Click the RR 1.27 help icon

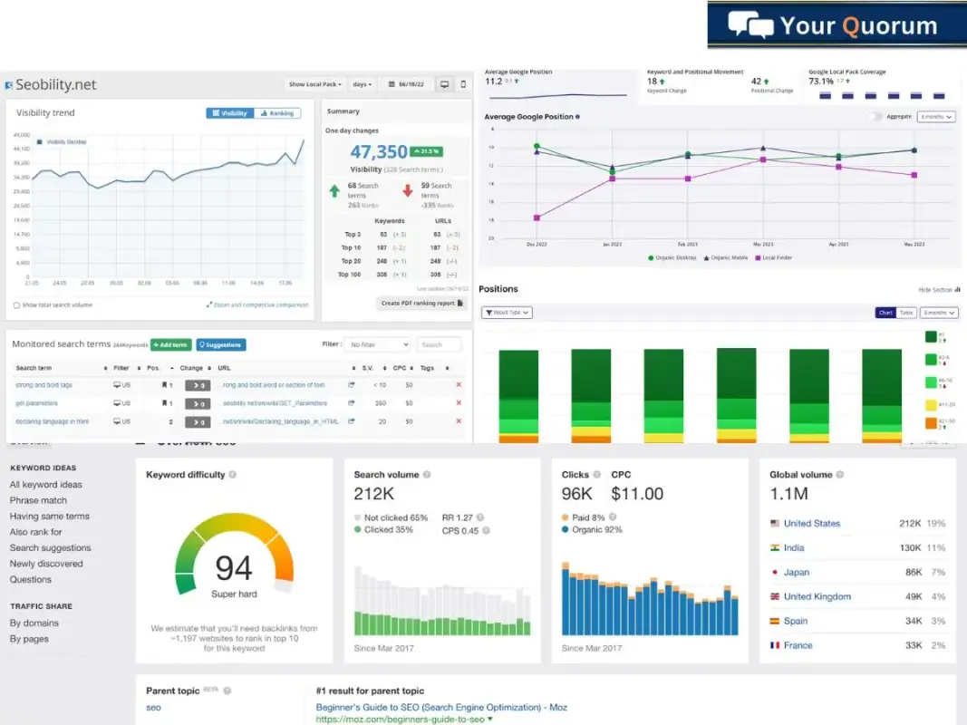pos(479,517)
